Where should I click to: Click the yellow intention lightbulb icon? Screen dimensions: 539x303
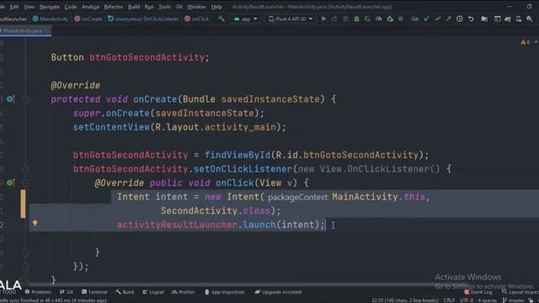[35, 223]
